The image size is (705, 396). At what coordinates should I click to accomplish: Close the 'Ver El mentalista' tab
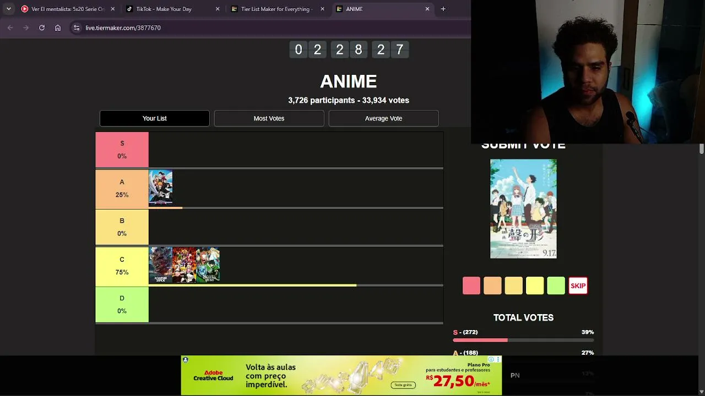click(113, 9)
